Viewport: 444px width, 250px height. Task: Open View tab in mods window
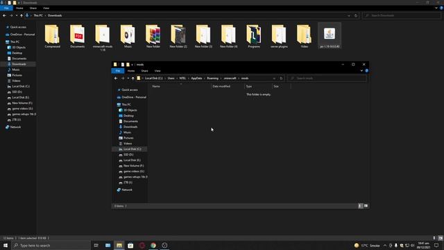(157, 71)
